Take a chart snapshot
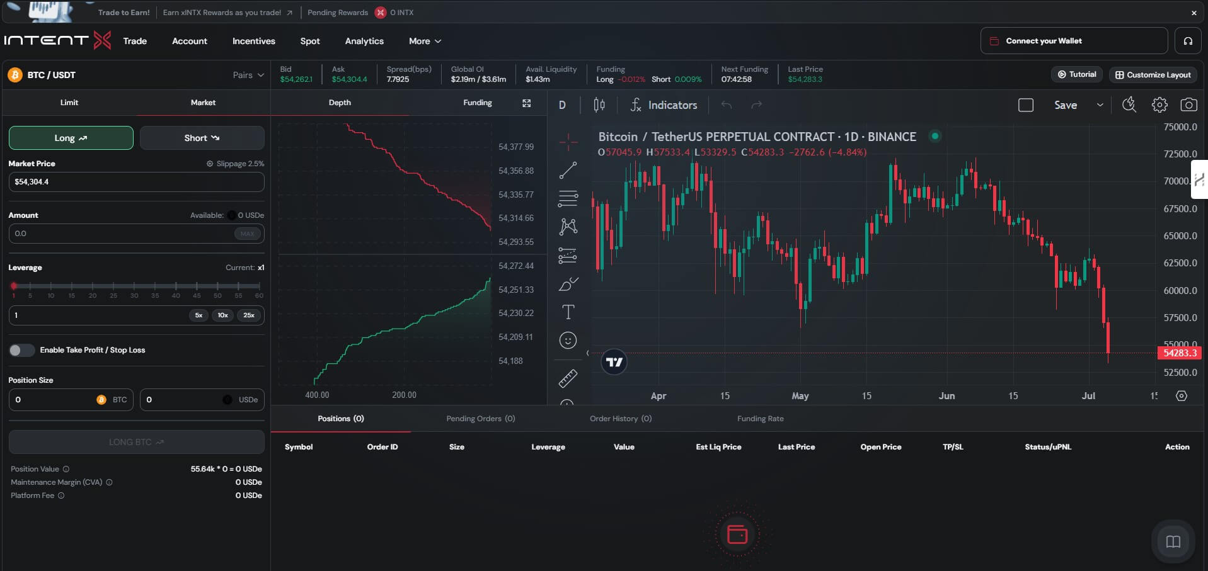This screenshot has width=1208, height=571. pyautogui.click(x=1189, y=105)
